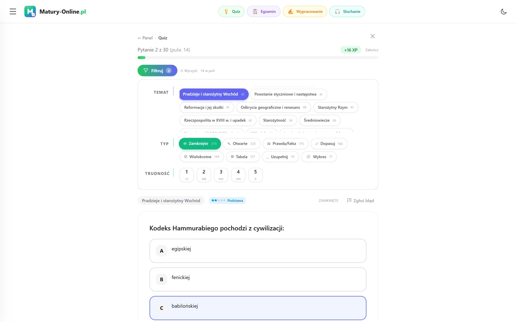Viewport: 516px width, 322px height.
Task: Click Zakończ to end quiz
Action: 372,50
